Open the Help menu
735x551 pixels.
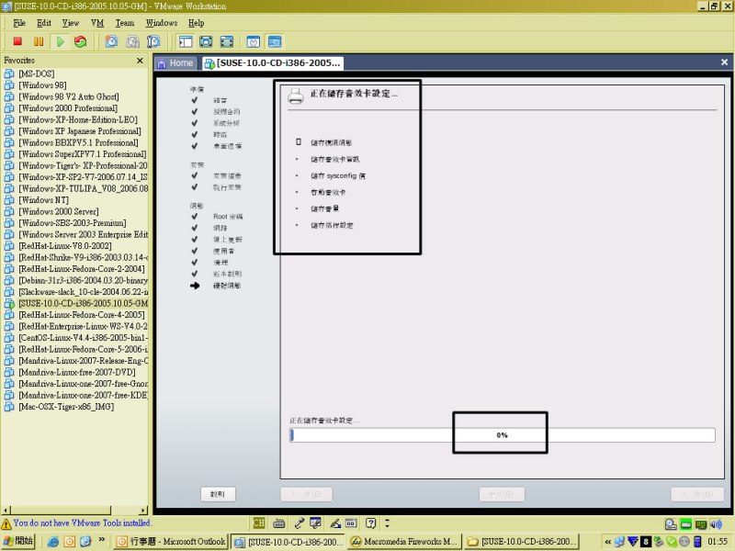pos(196,23)
